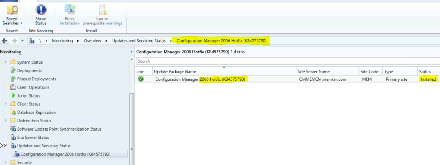The height and width of the screenshot is (165, 440).
Task: Click the breadcrumb root info icon
Action: click(x=32, y=41)
